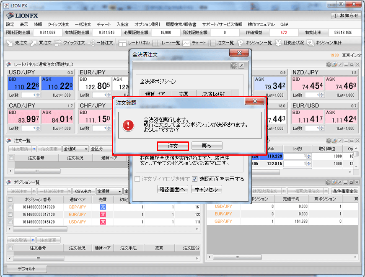
Task: Expand 注文取消 arrow below position list
Action: tap(33, 240)
